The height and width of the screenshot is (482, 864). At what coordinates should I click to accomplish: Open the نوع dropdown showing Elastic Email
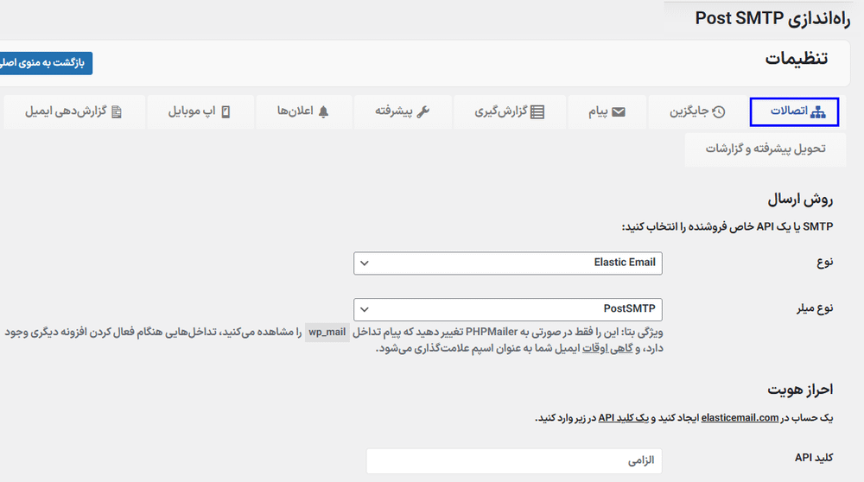507,263
